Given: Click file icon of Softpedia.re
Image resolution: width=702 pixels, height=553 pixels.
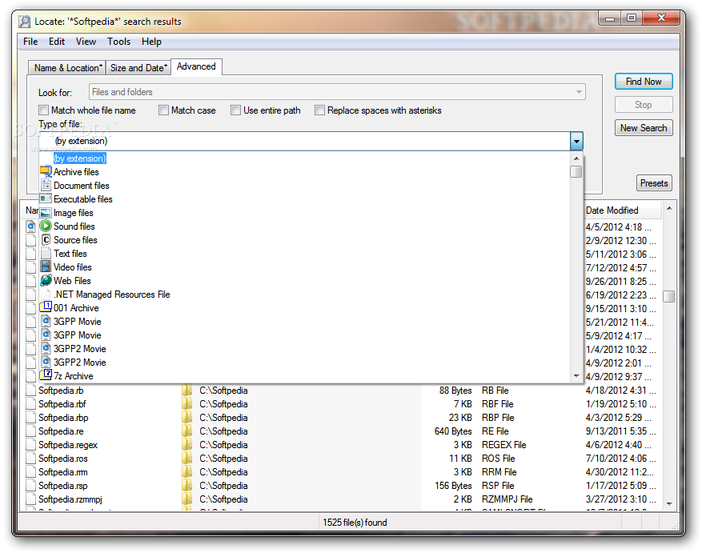Looking at the screenshot, I should [x=31, y=431].
